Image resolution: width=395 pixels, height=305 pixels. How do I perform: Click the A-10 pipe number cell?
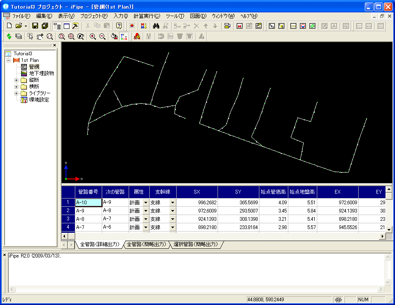point(88,203)
